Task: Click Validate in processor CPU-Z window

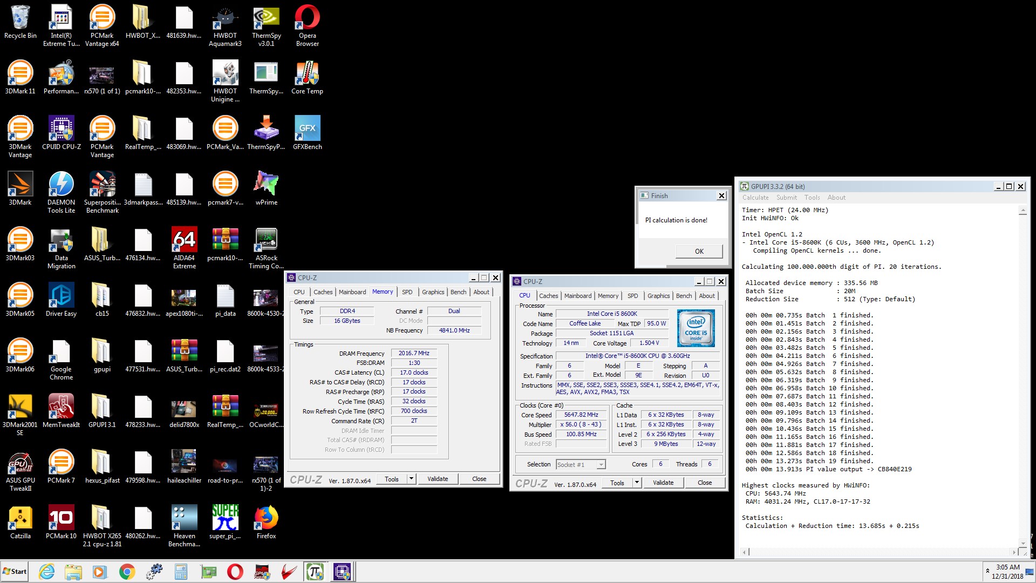Action: (x=663, y=483)
